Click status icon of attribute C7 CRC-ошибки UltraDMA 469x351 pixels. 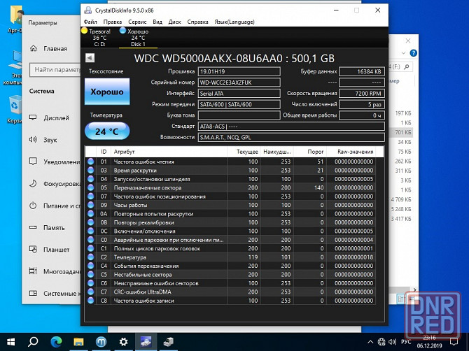[x=90, y=292]
